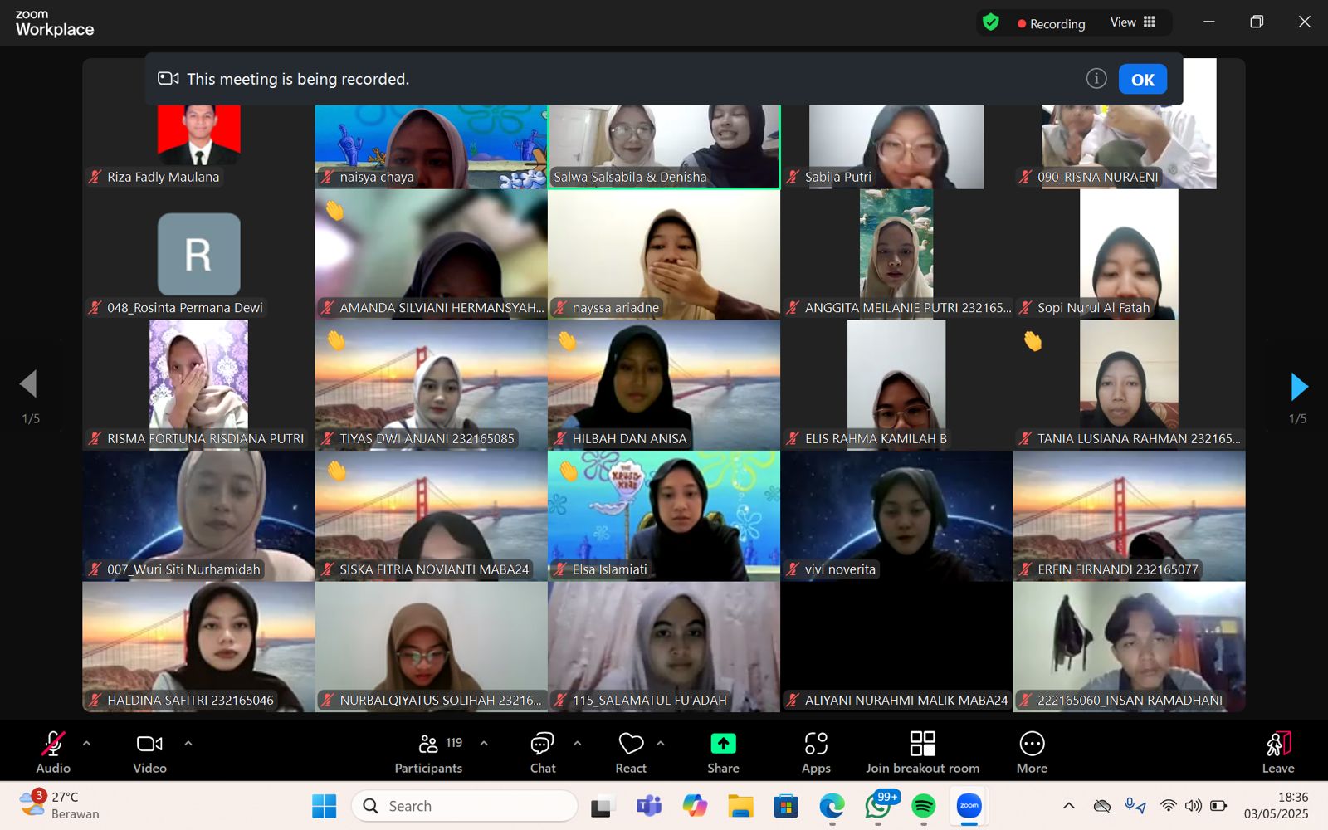Open the React emoji menu
The height and width of the screenshot is (830, 1328).
coord(631,752)
